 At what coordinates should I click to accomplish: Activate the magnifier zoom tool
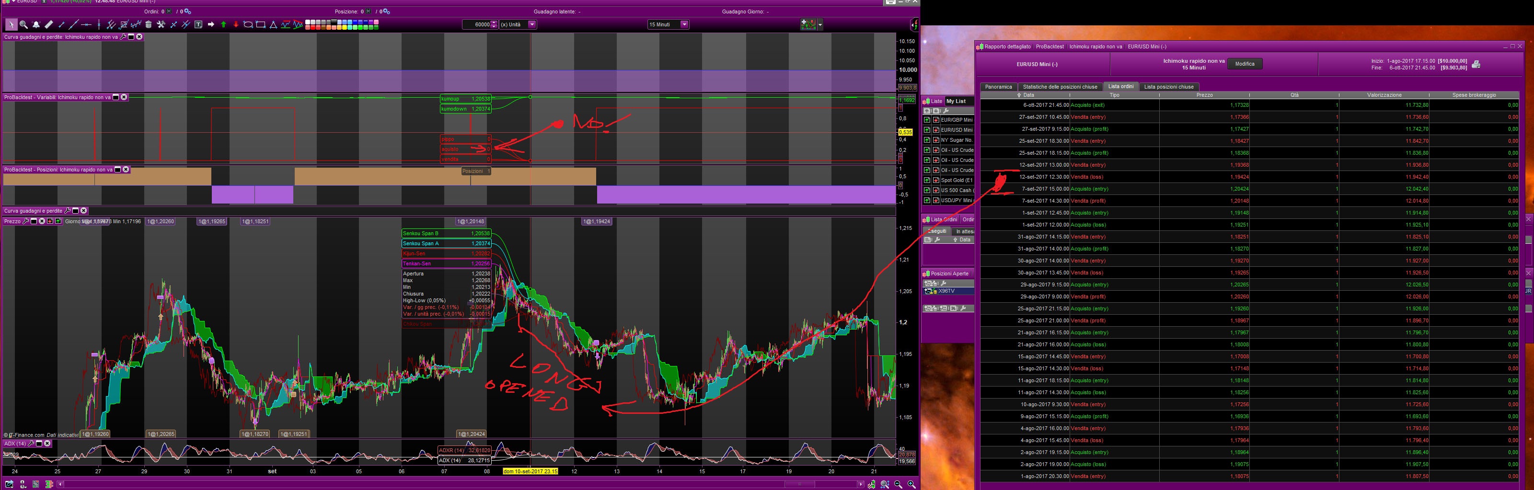point(24,24)
